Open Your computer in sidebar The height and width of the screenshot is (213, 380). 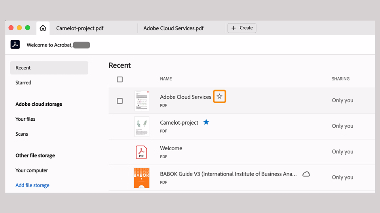[x=32, y=170]
